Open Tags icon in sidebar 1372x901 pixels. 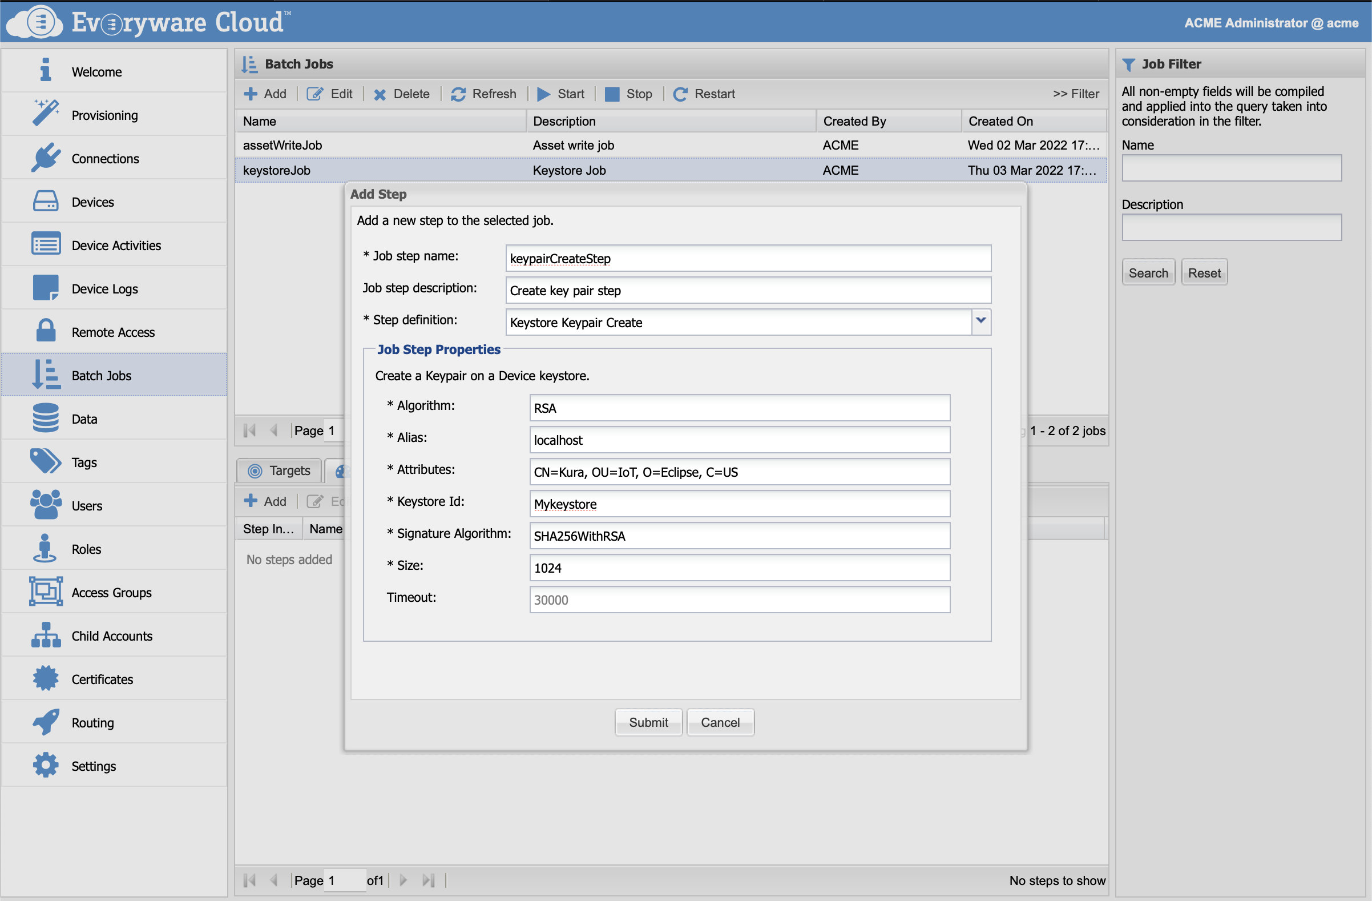[46, 461]
